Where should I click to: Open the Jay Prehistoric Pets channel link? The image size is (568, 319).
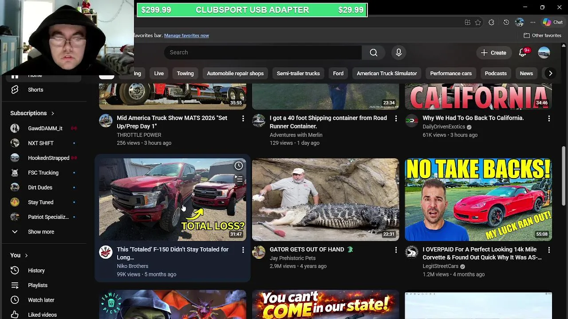292,258
